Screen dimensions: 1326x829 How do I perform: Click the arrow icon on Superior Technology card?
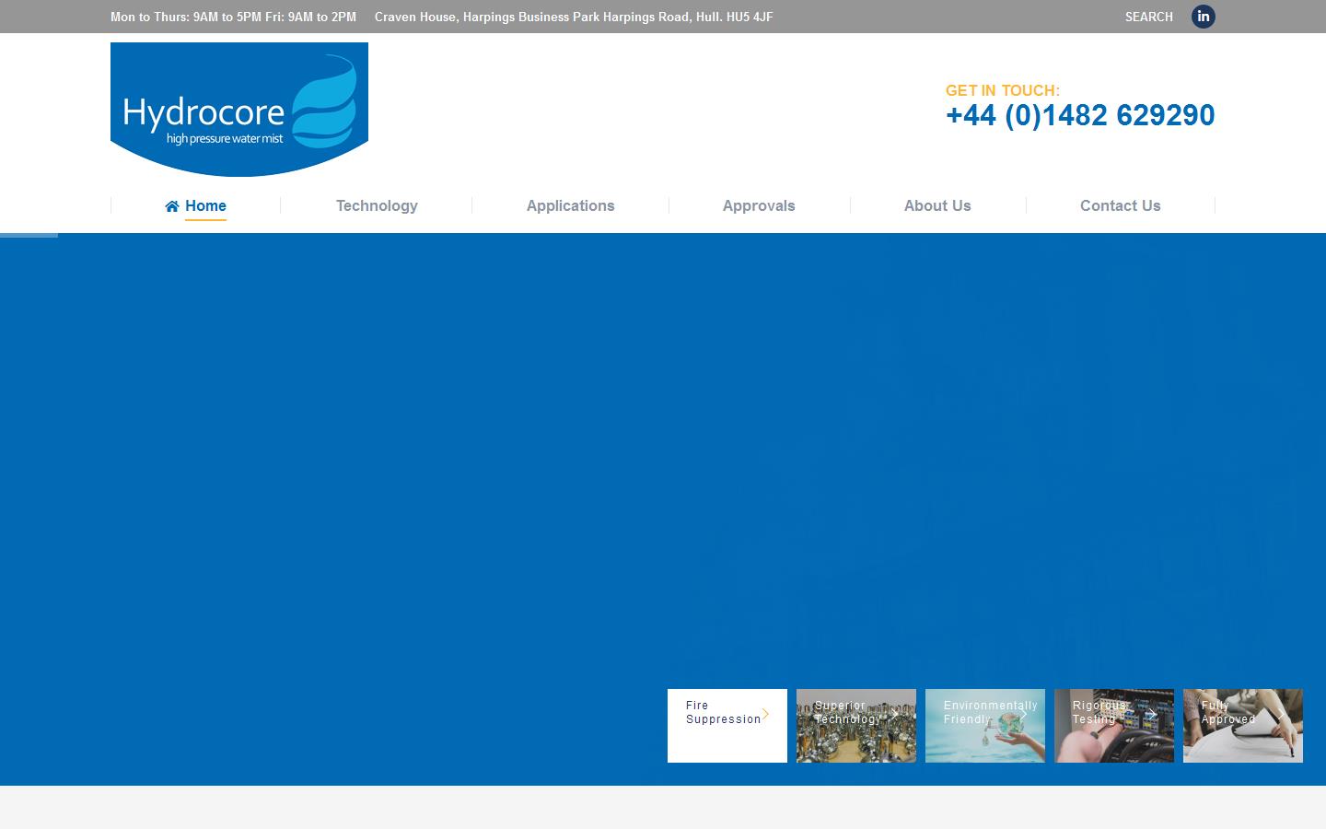894,714
